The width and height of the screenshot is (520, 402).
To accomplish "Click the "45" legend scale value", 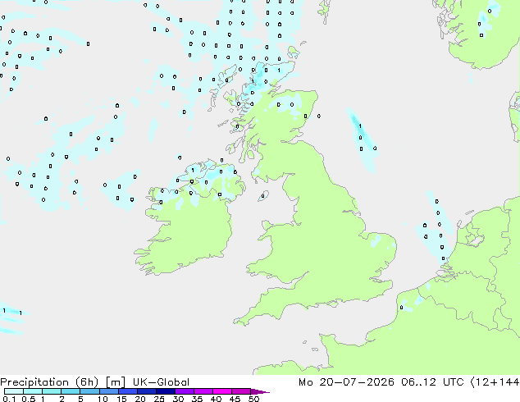I will pos(235,399).
